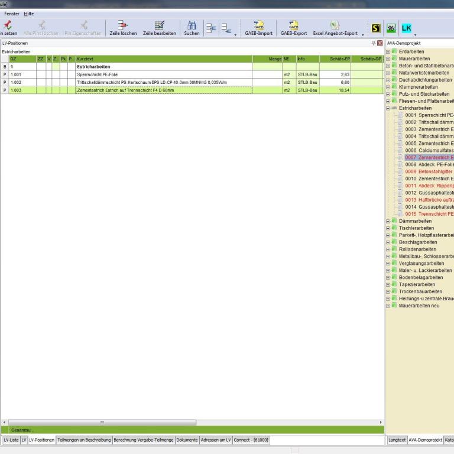Click the tree structure icon right of Suchen

point(211,28)
